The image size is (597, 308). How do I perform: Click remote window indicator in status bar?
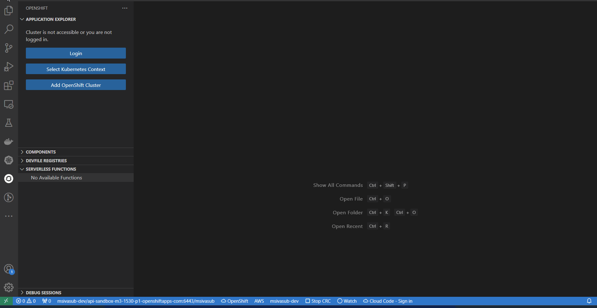click(6, 301)
